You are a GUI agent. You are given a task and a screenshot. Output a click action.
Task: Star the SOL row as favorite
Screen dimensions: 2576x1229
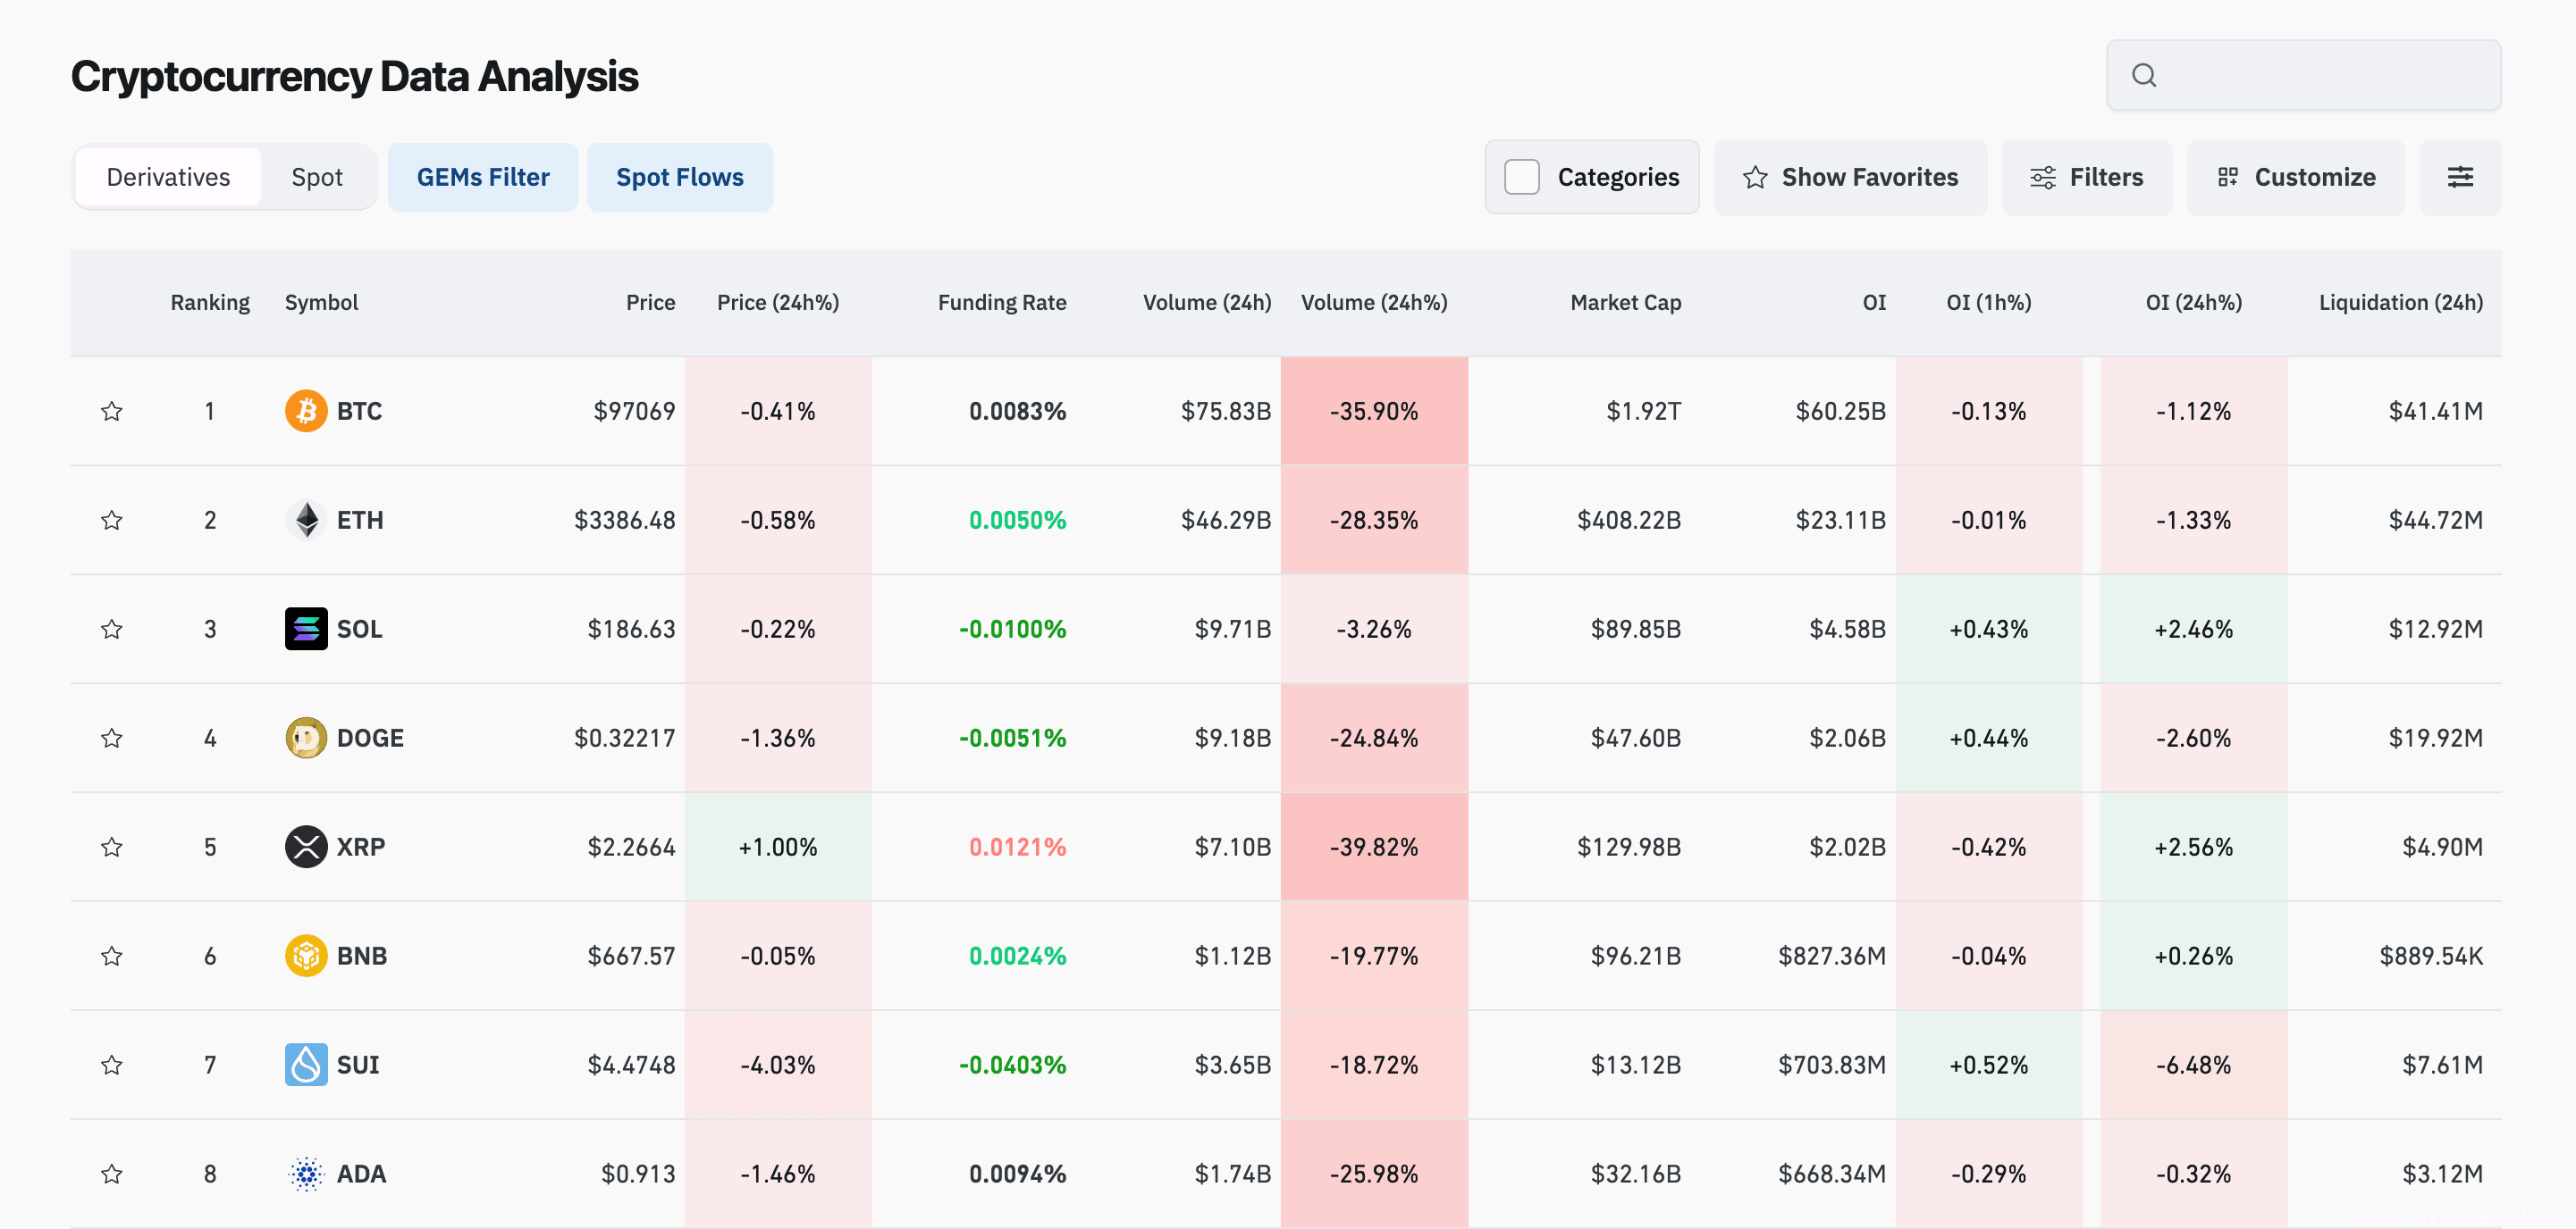[112, 629]
